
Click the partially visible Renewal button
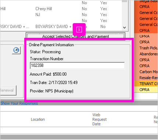[x=8, y=90]
